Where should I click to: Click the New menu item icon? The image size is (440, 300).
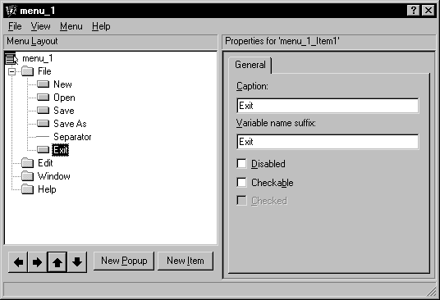click(x=43, y=84)
